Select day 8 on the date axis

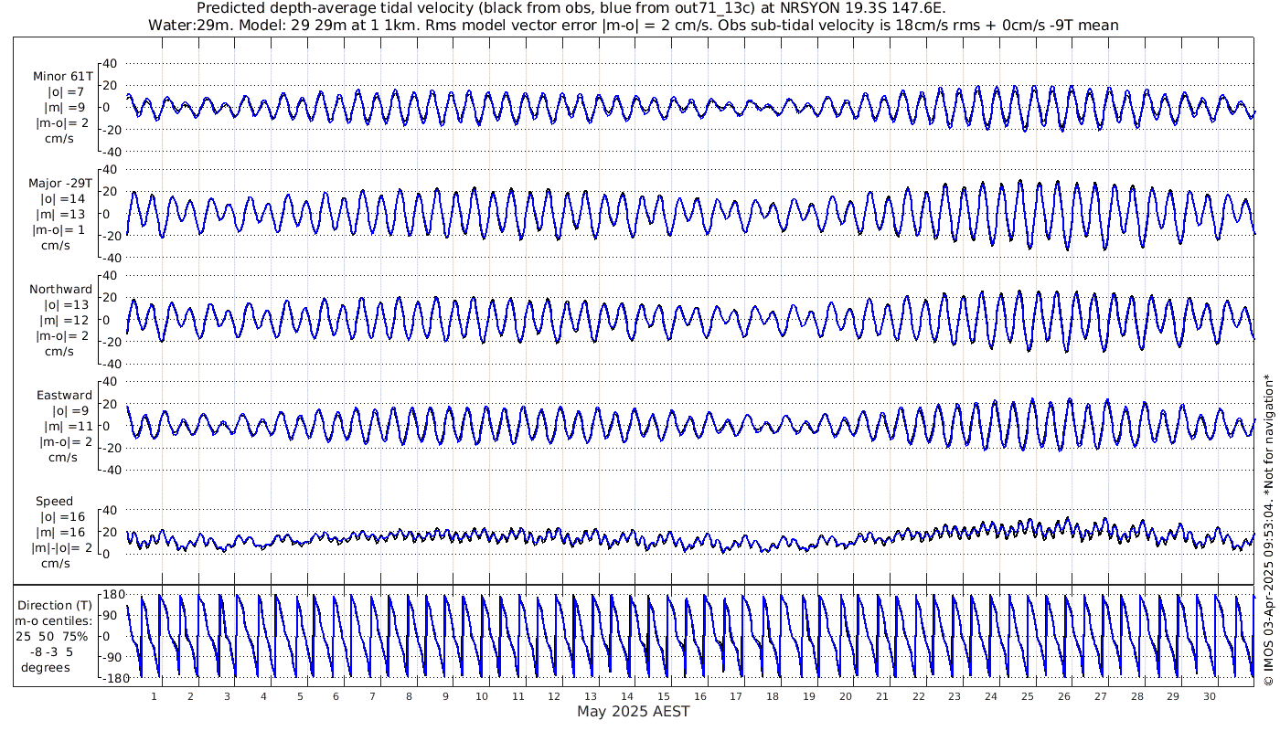(x=410, y=696)
